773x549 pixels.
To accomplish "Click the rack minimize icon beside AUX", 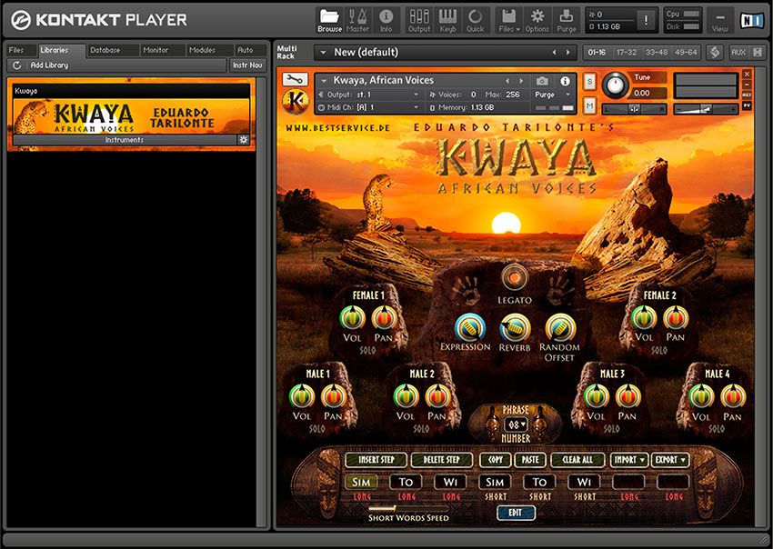I will (758, 52).
